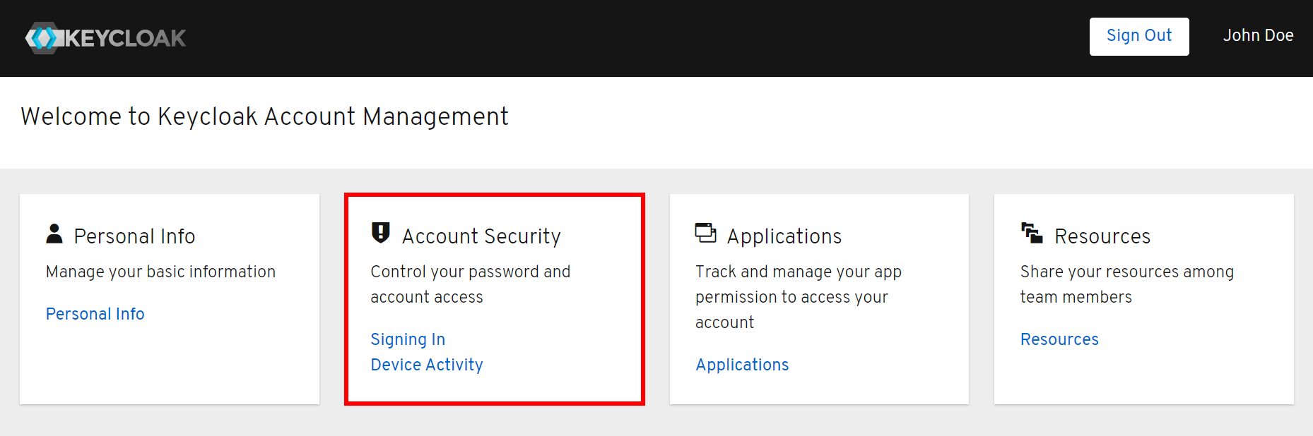Click the Welcome to Keycloak Account Management title
Viewport: 1313px width, 436px height.
(x=264, y=116)
